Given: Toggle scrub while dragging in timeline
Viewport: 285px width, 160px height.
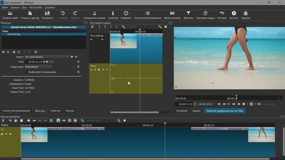Looking at the screenshot, I should 64,120.
